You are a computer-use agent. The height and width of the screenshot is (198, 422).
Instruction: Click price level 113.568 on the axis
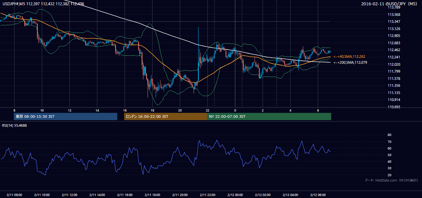(394, 15)
